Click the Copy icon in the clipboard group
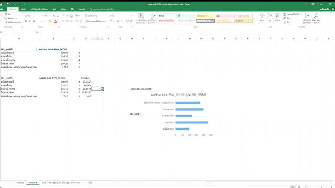335x188 pixels. click(6, 18)
